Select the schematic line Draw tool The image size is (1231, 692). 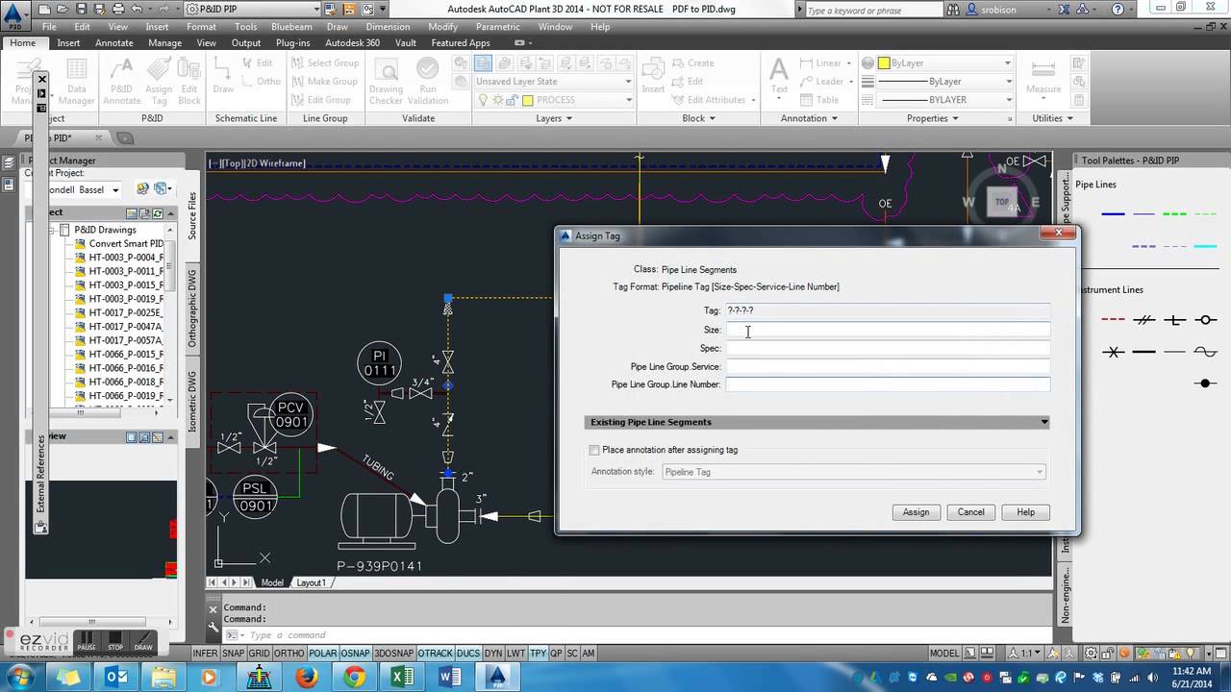223,77
